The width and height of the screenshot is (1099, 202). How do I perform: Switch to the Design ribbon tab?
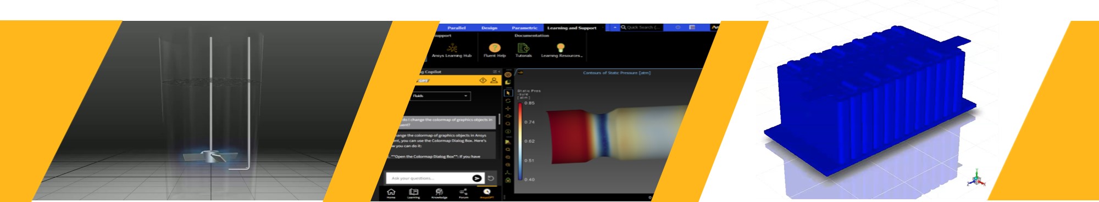click(489, 27)
